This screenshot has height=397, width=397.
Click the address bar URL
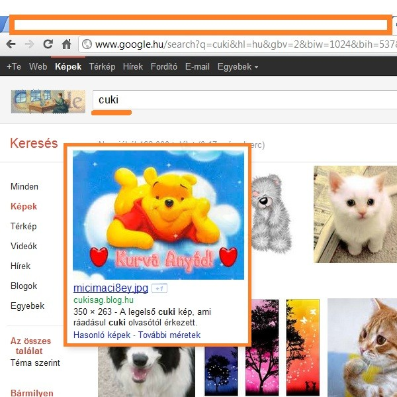[x=245, y=44]
